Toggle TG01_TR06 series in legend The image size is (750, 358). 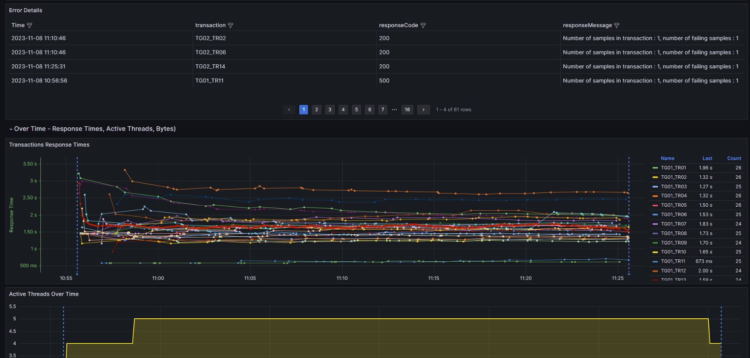pyautogui.click(x=673, y=215)
